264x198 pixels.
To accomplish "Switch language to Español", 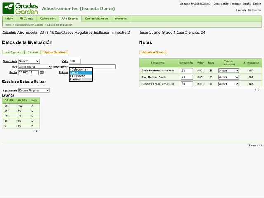I will click(247, 4).
